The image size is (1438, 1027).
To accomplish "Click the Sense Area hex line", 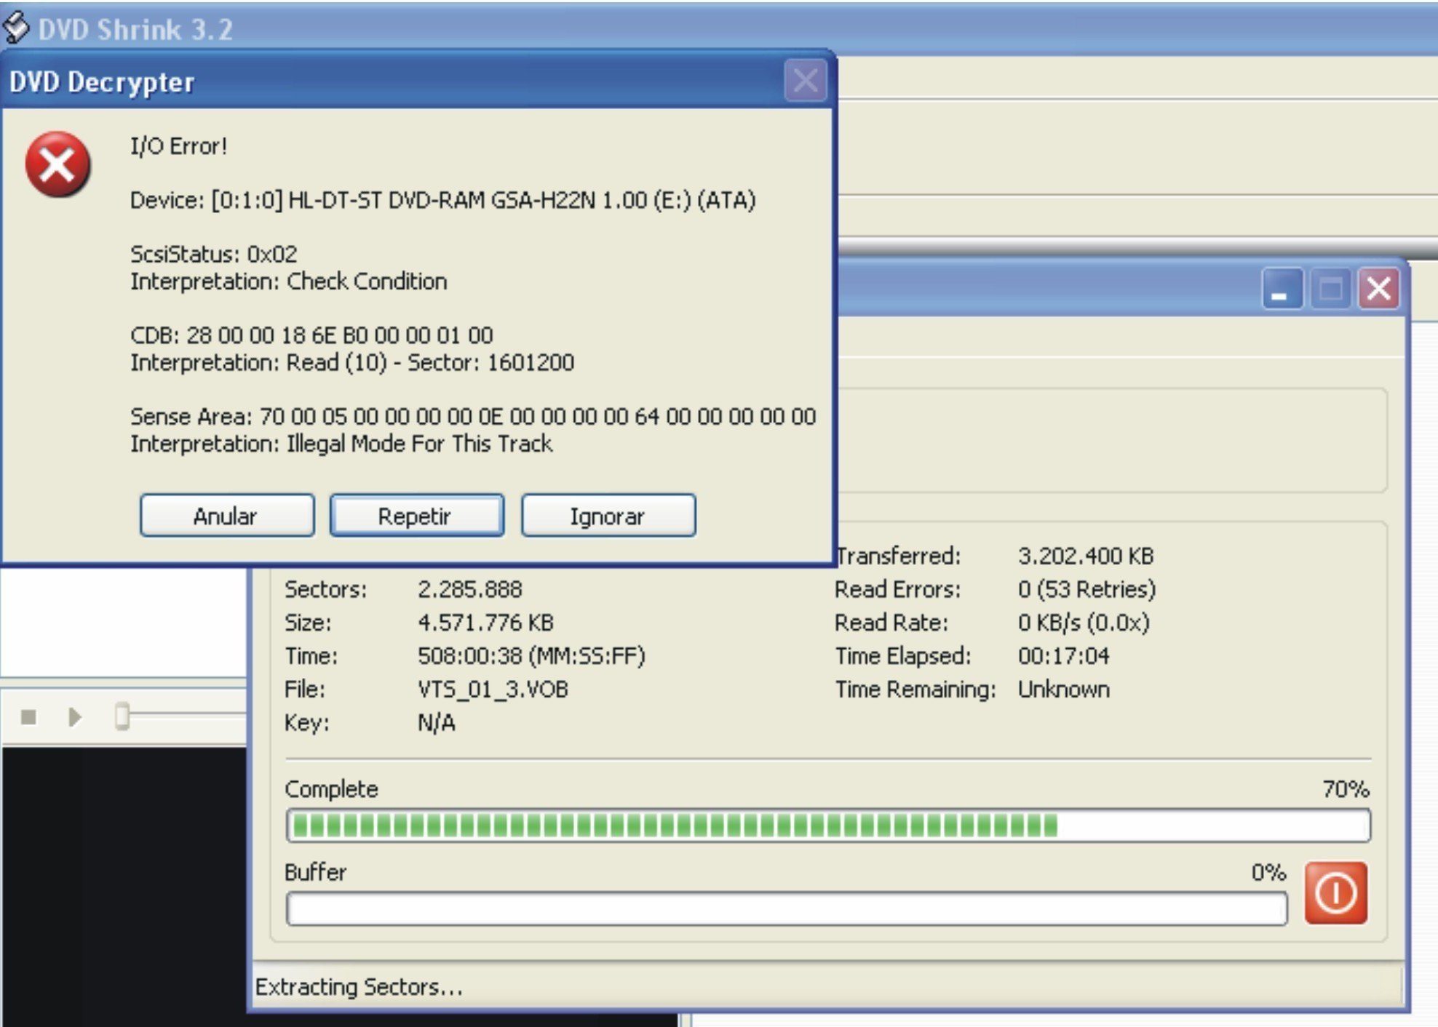I will point(473,417).
